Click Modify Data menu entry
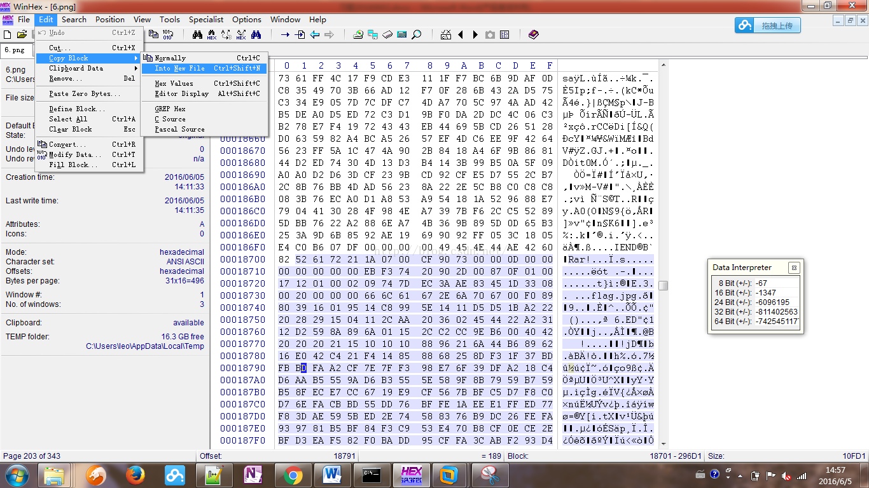The image size is (869, 488). (x=88, y=154)
